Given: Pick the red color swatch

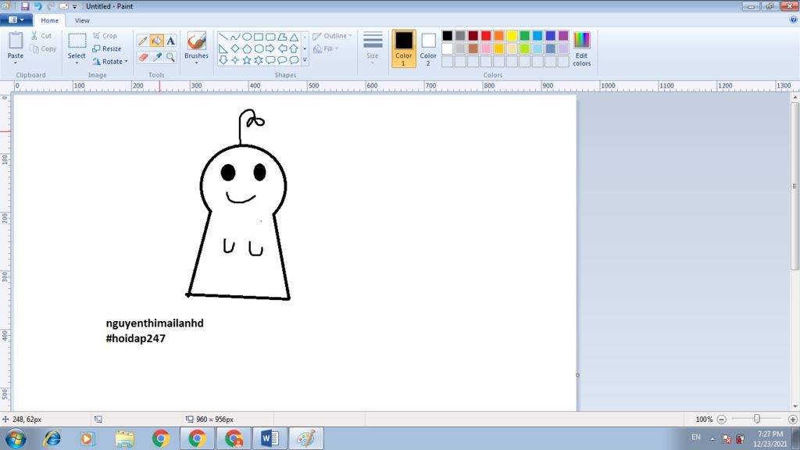Looking at the screenshot, I should point(486,36).
